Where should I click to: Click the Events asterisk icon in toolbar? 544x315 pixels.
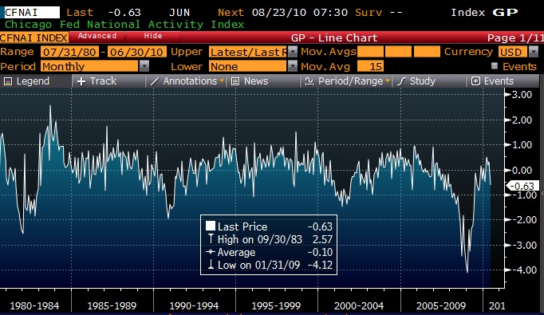pyautogui.click(x=475, y=81)
